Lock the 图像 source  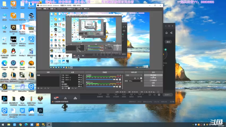click(x=81, y=82)
